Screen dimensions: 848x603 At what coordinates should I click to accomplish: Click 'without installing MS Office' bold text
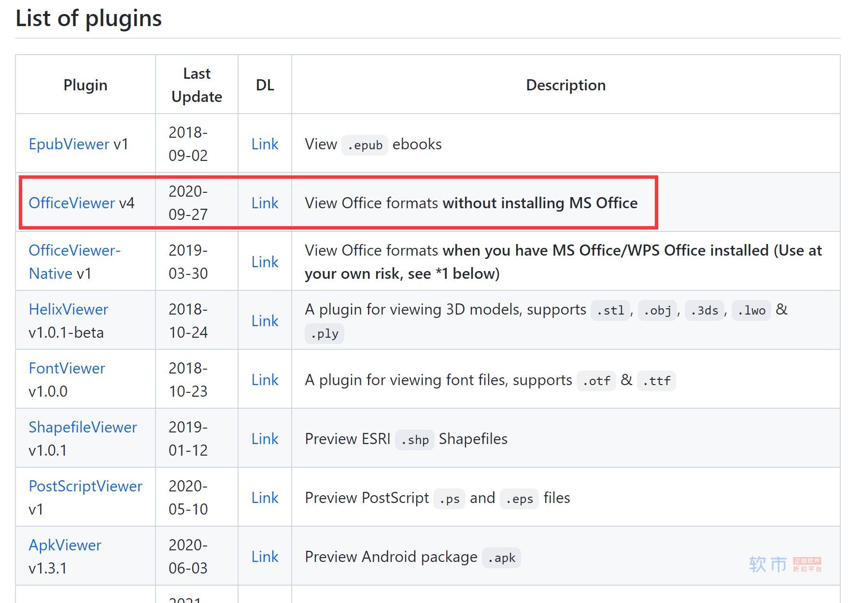pos(540,203)
